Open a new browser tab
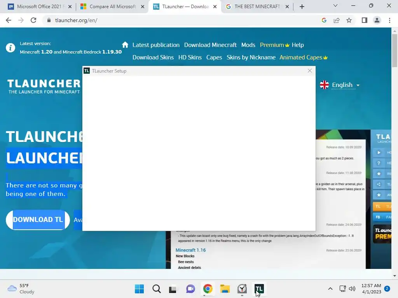This screenshot has width=398, height=298. click(302, 7)
